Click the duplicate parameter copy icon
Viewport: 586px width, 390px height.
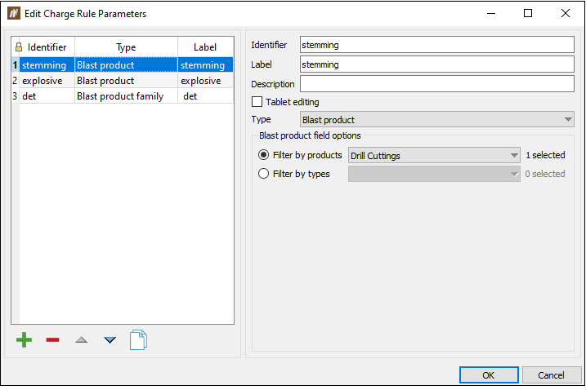point(139,339)
